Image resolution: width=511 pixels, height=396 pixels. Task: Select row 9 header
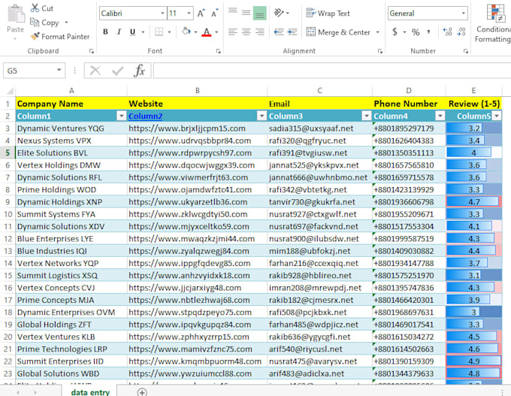(8, 201)
